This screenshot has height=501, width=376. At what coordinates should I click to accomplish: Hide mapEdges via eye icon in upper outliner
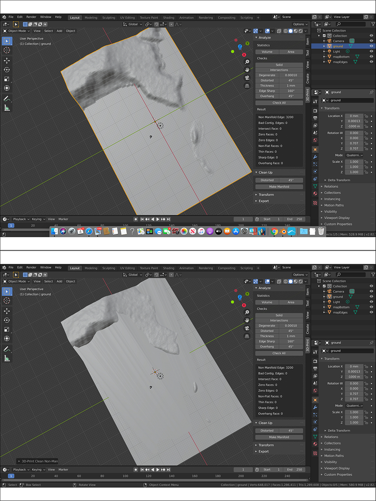coord(371,62)
